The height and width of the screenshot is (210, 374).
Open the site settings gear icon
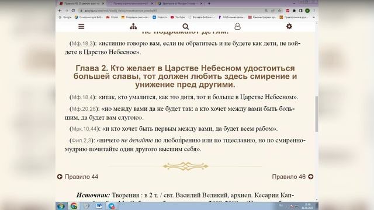click(x=289, y=26)
